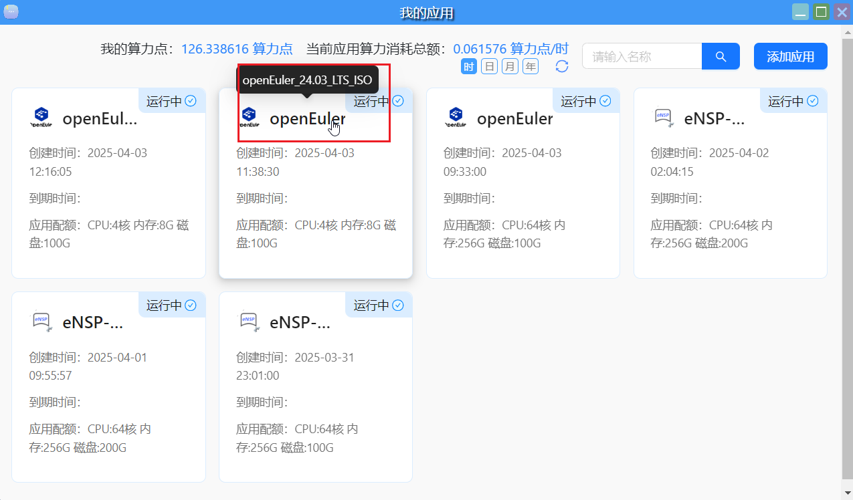Open eNSP-... app created 2025-03-31

click(300, 323)
